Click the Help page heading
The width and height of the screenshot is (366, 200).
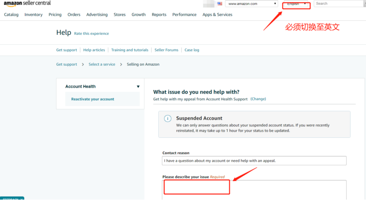click(x=63, y=33)
